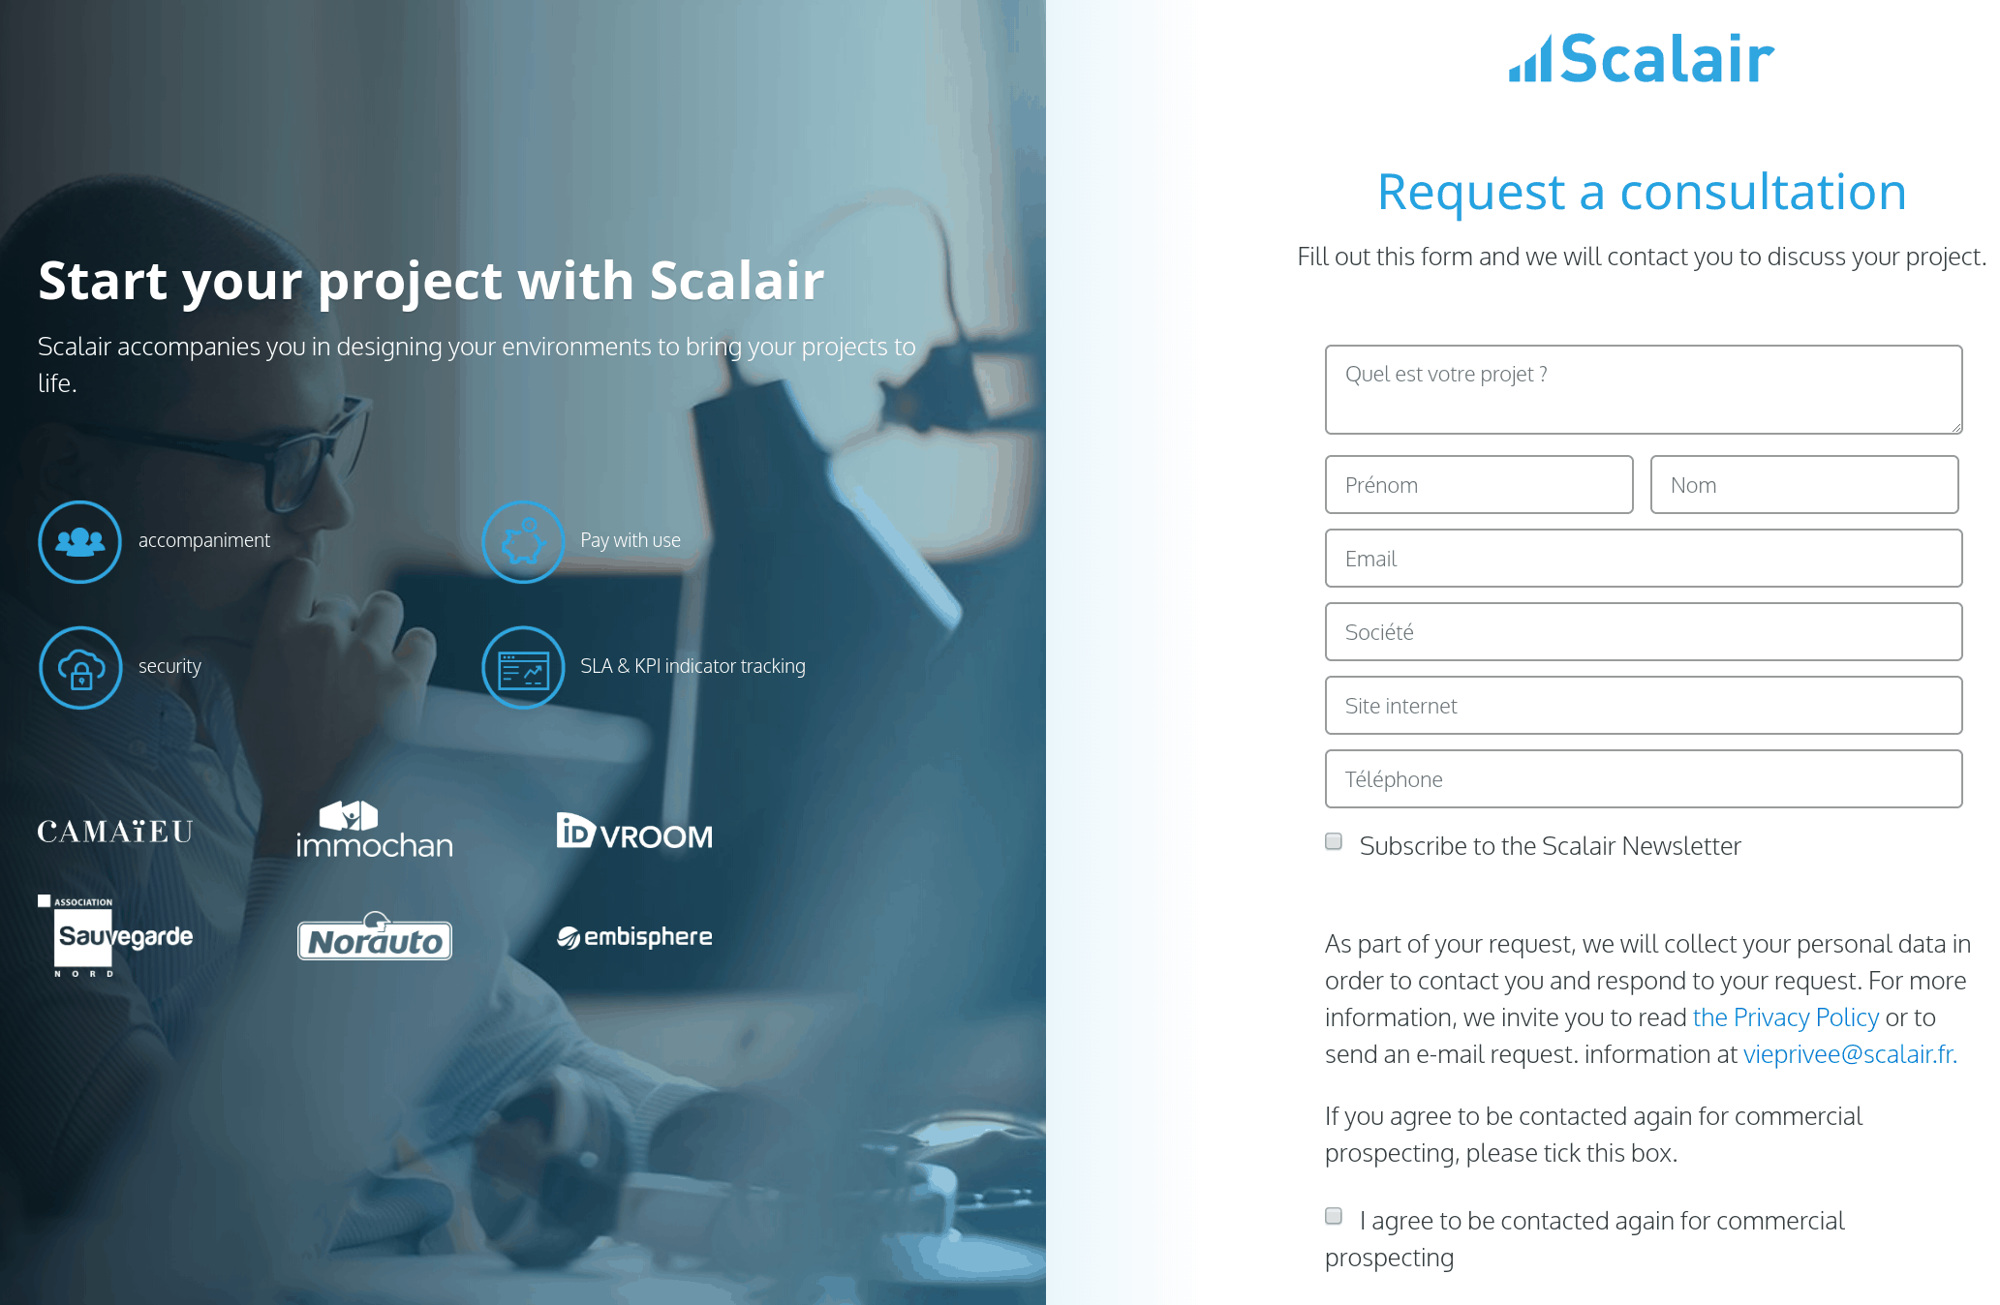This screenshot has width=2000, height=1305.
Task: Open the Prénom input dropdown
Action: click(x=1475, y=485)
